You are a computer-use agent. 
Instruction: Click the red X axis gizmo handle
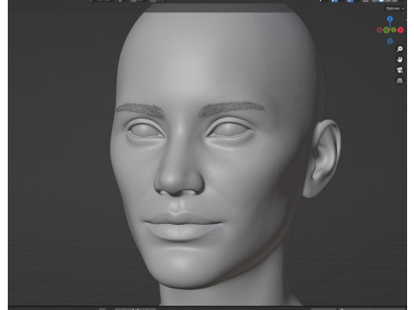pos(400,30)
